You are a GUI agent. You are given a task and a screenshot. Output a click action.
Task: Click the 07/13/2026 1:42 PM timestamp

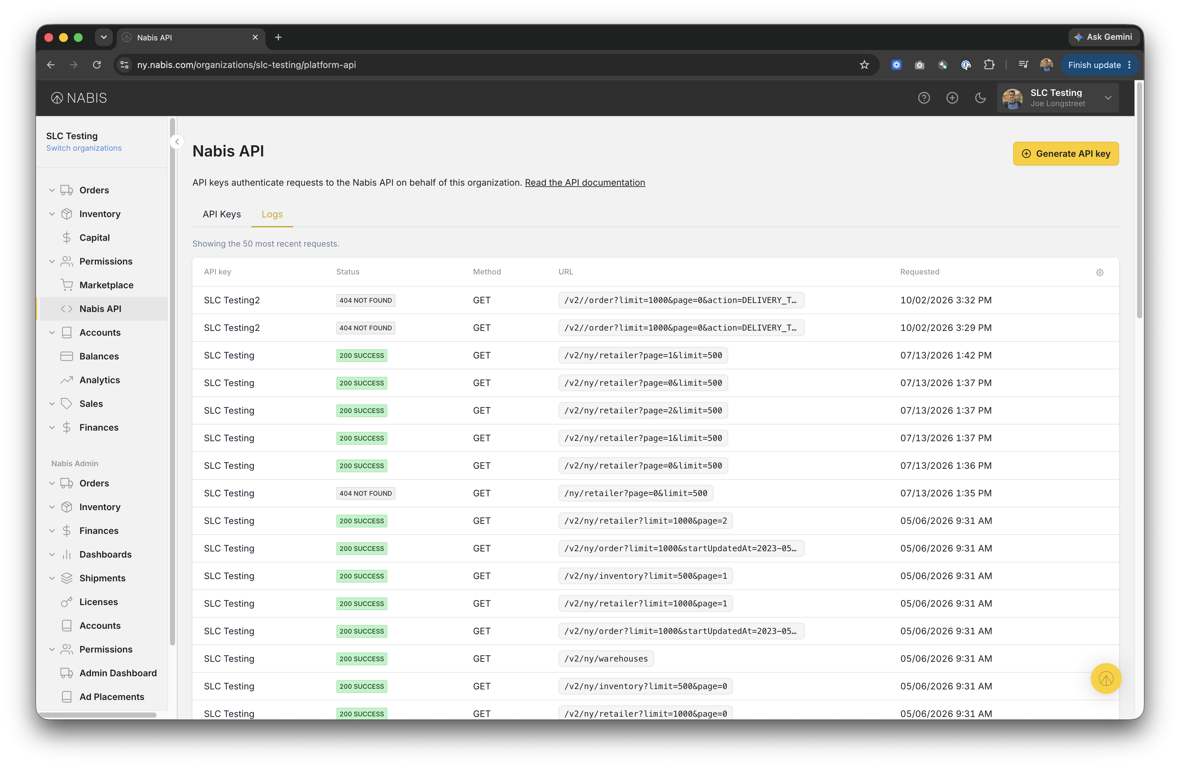click(946, 356)
